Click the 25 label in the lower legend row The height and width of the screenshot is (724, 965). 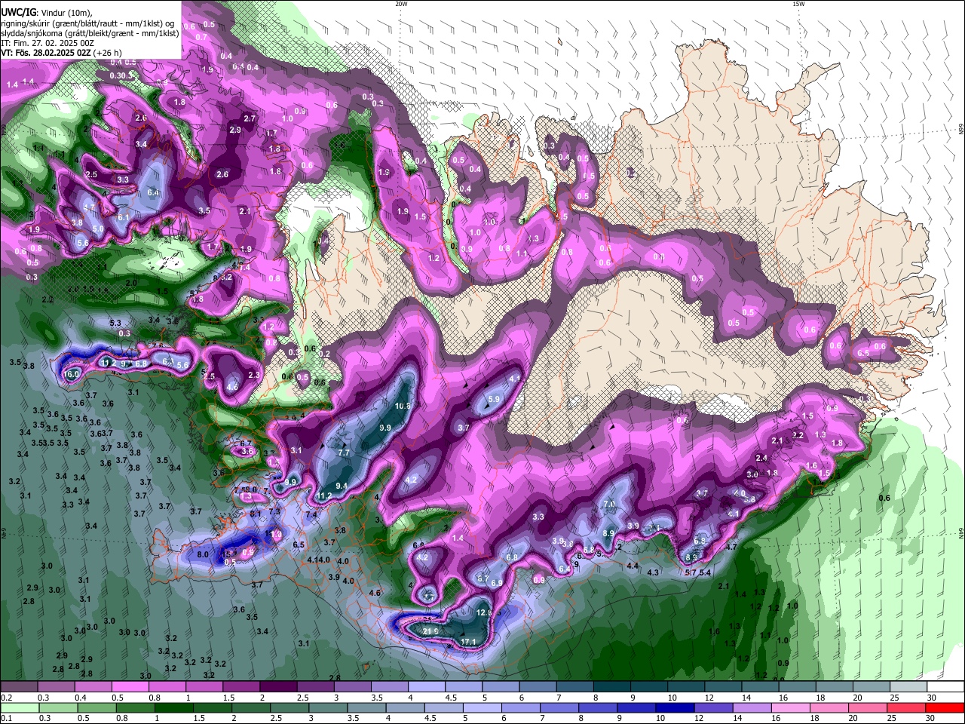(x=891, y=717)
